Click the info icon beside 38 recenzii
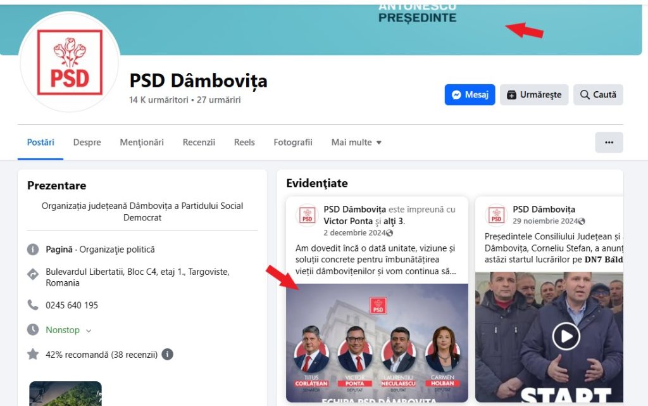 click(167, 354)
